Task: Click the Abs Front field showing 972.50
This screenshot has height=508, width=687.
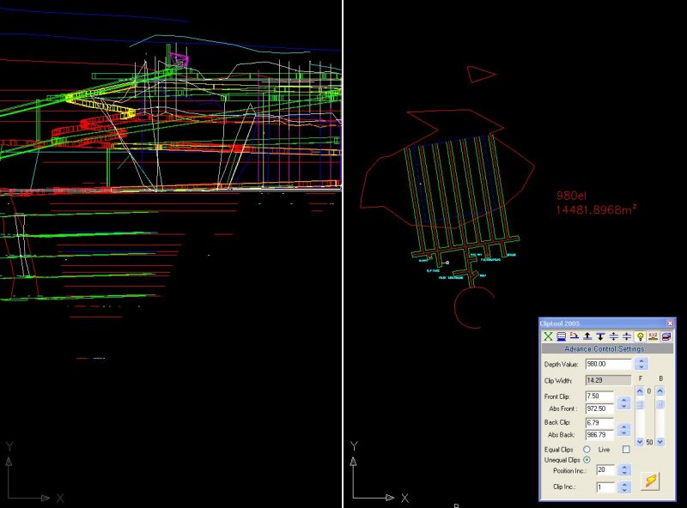Action: (x=599, y=408)
